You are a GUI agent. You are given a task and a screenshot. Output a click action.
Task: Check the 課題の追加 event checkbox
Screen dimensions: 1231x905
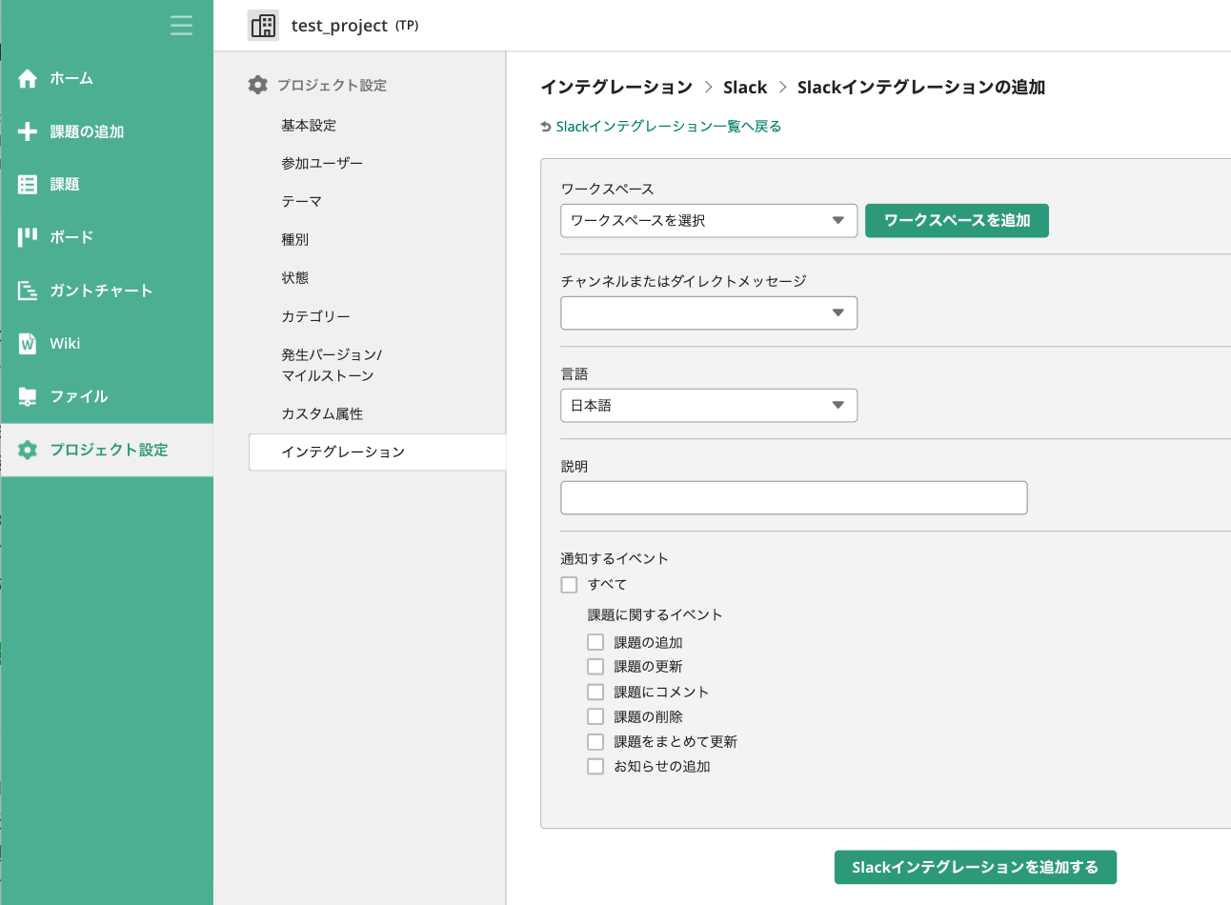pyautogui.click(x=595, y=642)
